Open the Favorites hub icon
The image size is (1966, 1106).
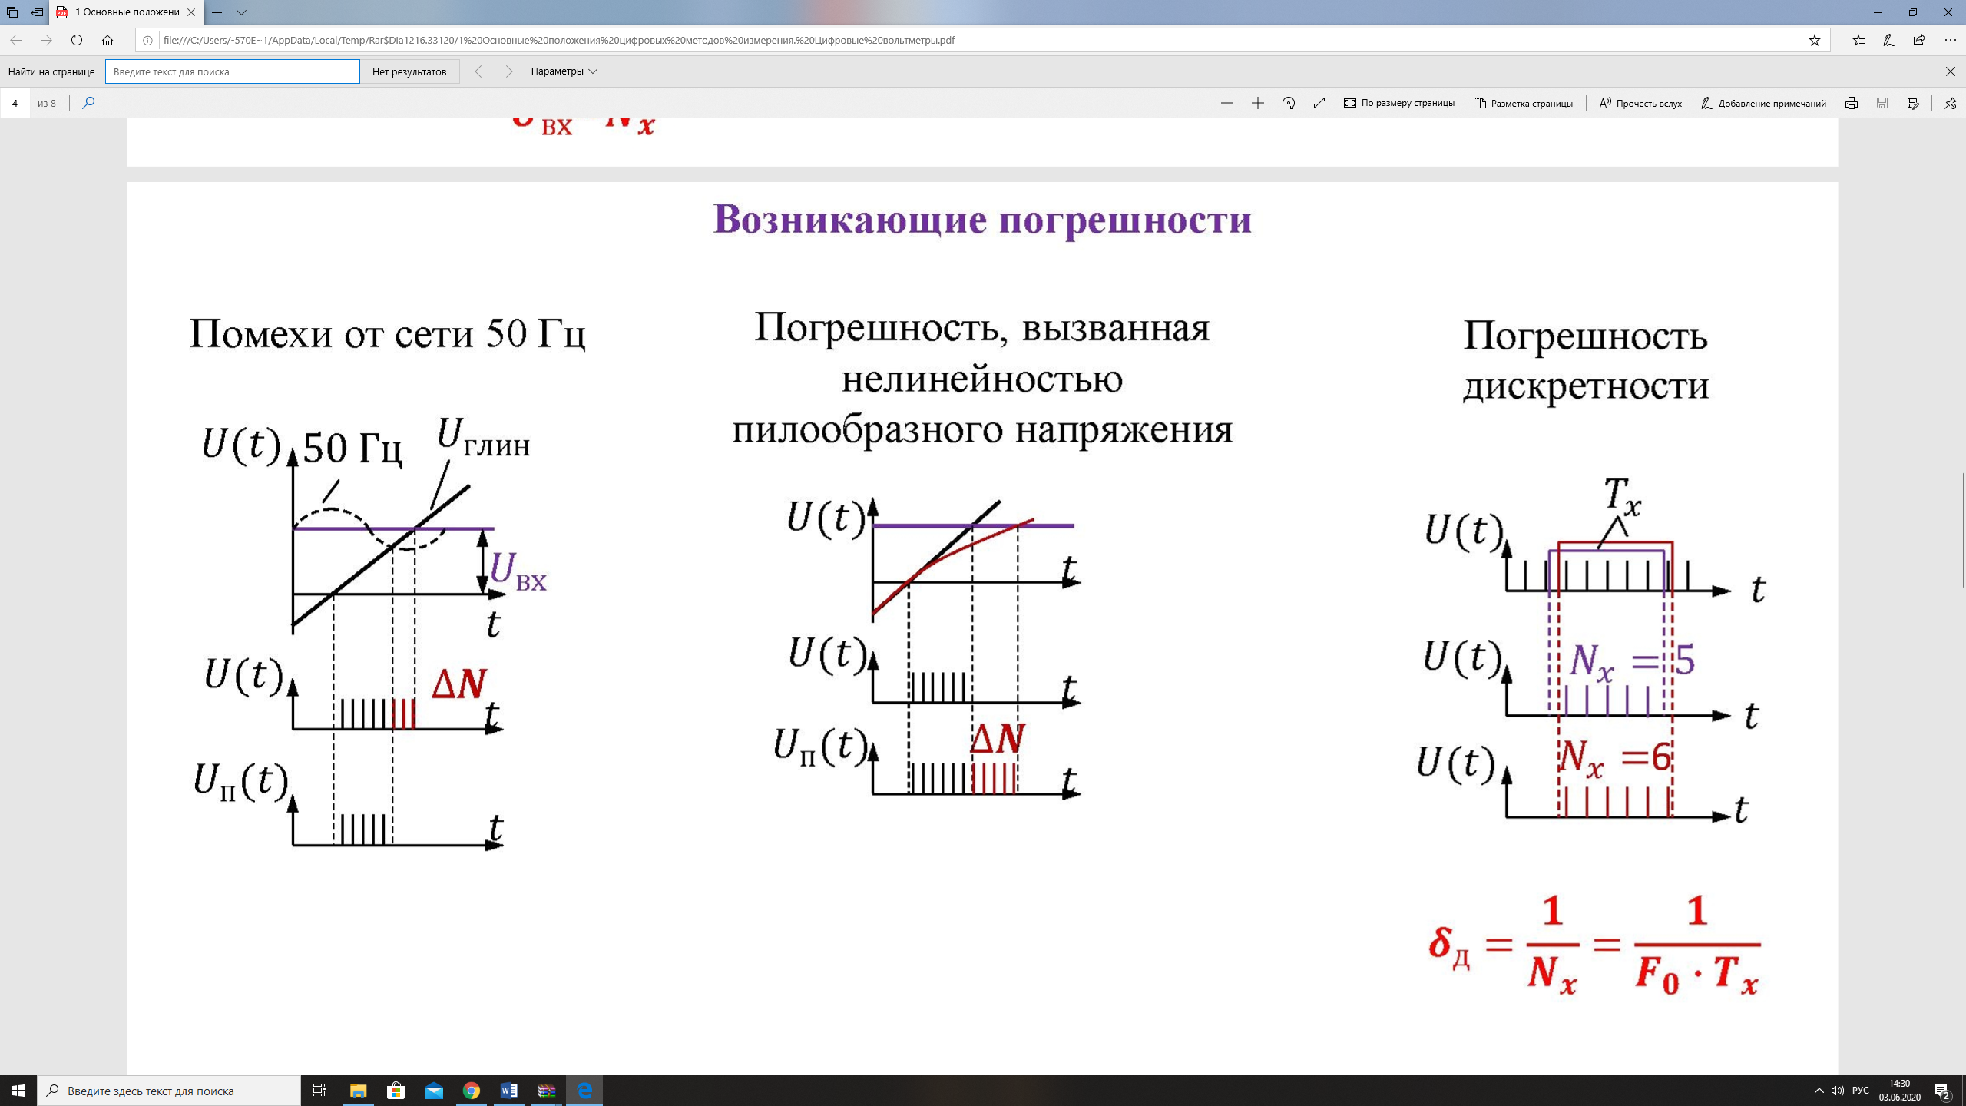click(1858, 40)
